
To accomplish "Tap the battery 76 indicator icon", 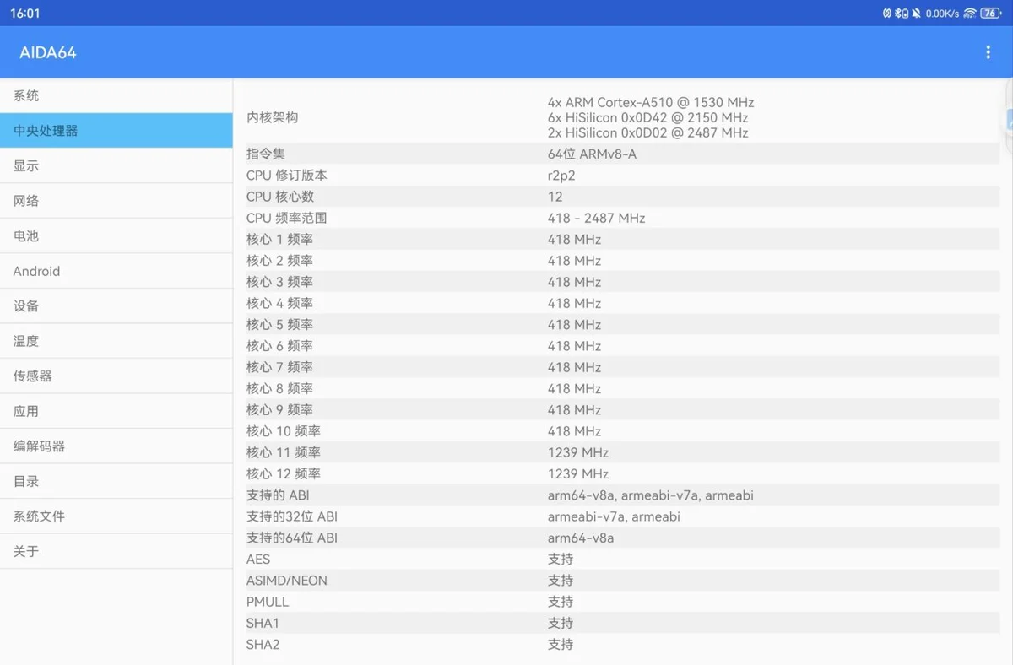I will point(990,14).
